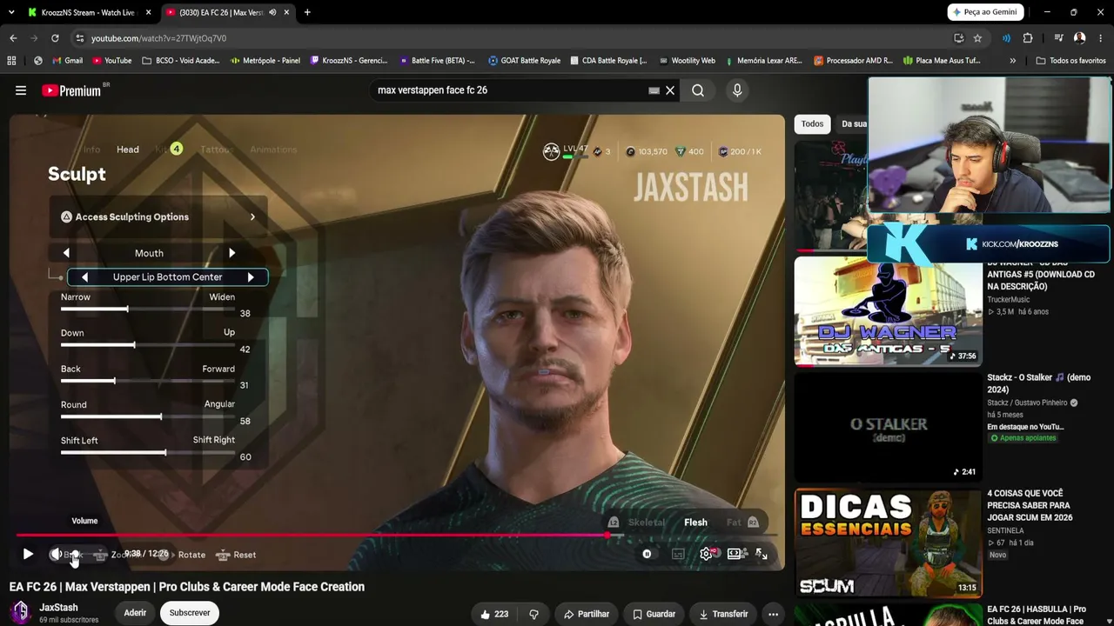Open the YouTube bookmark

pos(111,61)
